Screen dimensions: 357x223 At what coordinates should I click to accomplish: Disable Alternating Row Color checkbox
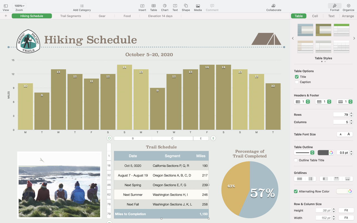point(296,191)
